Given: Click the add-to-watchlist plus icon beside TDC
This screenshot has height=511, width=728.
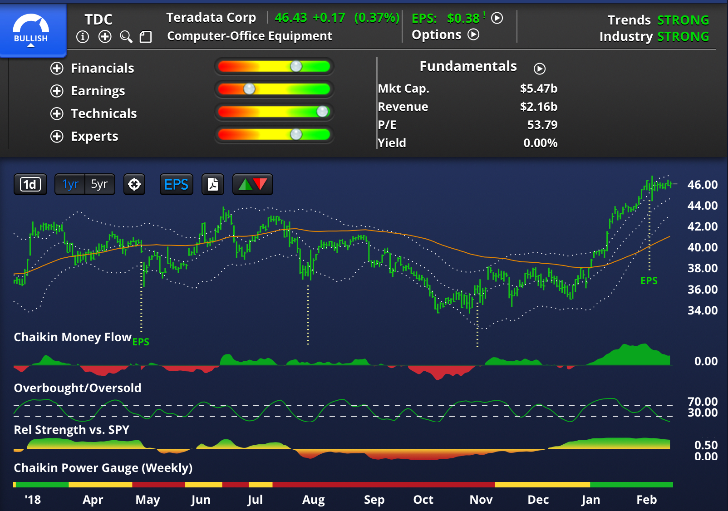Looking at the screenshot, I should pos(105,37).
